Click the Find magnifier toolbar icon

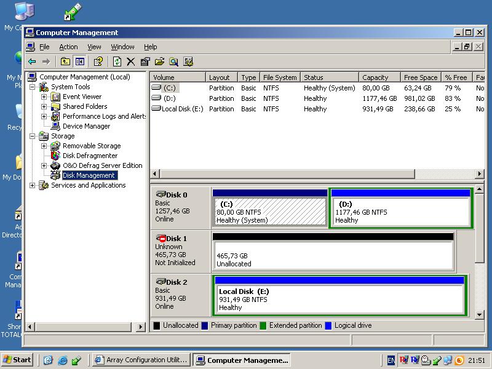pyautogui.click(x=173, y=61)
